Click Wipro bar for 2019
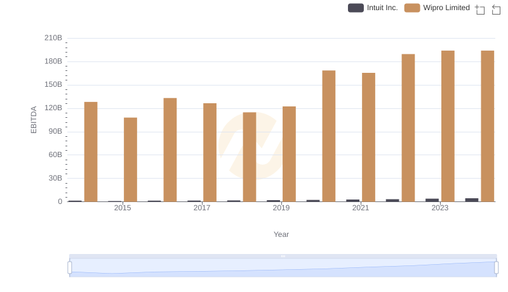Viewport: 508px width, 292px height. (289, 154)
